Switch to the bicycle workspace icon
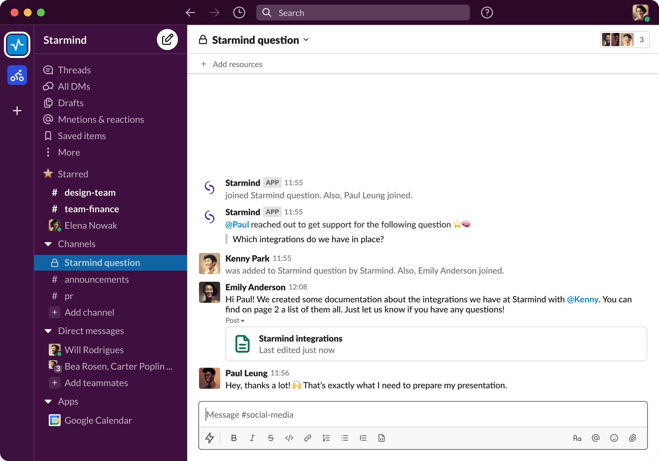659x461 pixels. pyautogui.click(x=17, y=75)
